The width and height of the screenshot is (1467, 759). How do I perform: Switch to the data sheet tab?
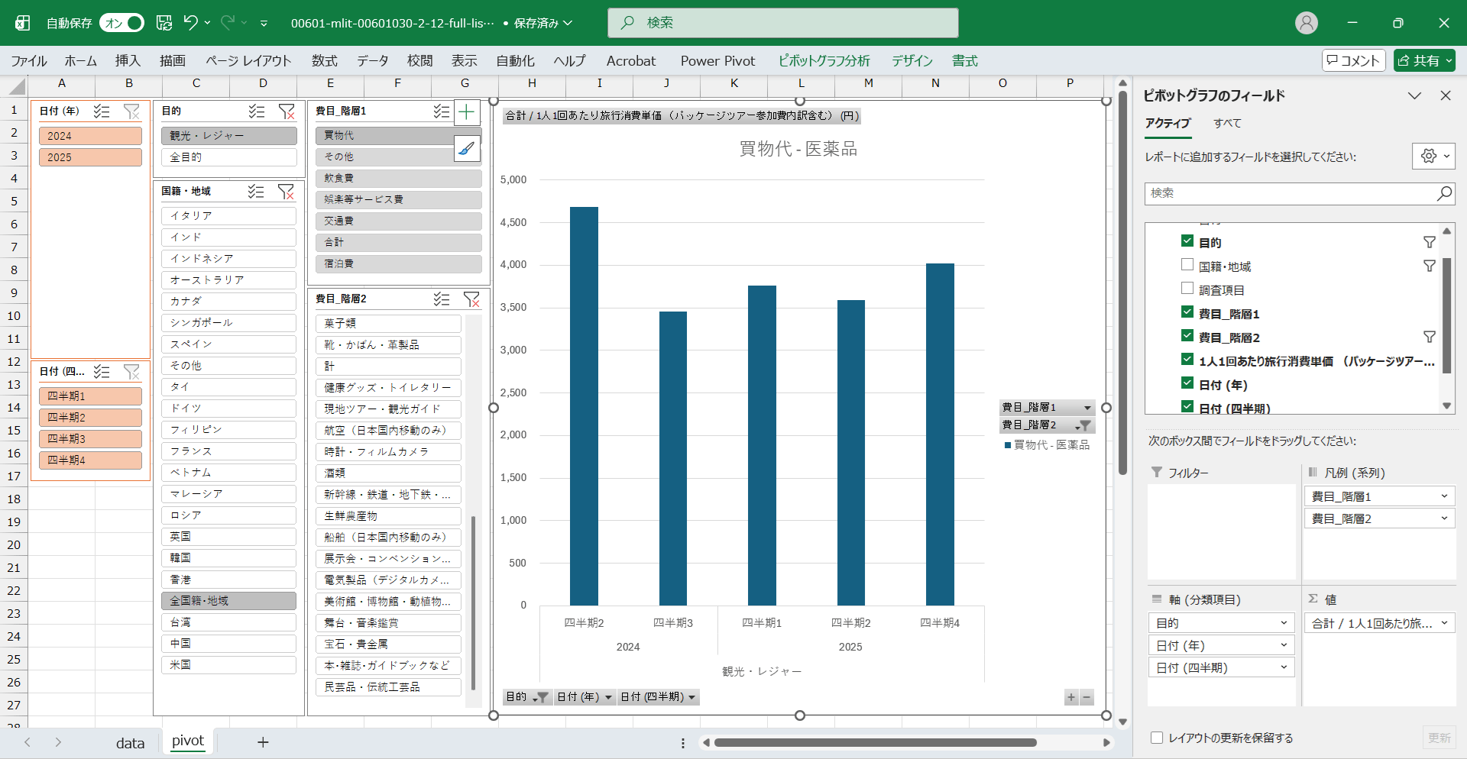(x=130, y=743)
